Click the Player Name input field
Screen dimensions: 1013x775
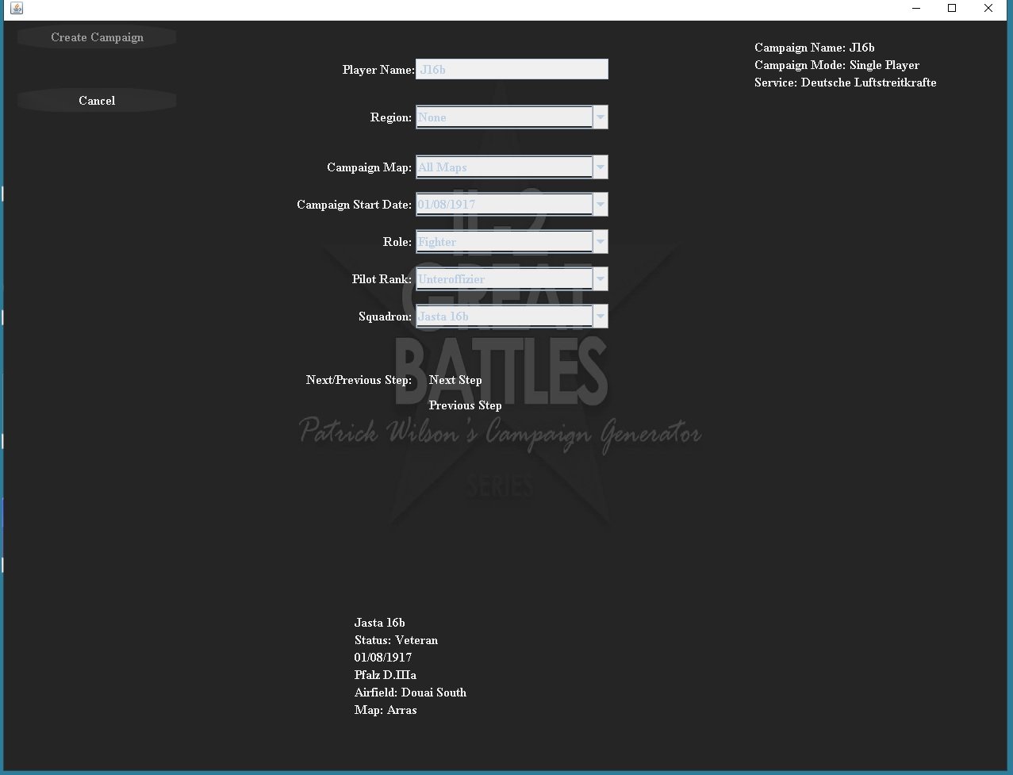(x=512, y=69)
